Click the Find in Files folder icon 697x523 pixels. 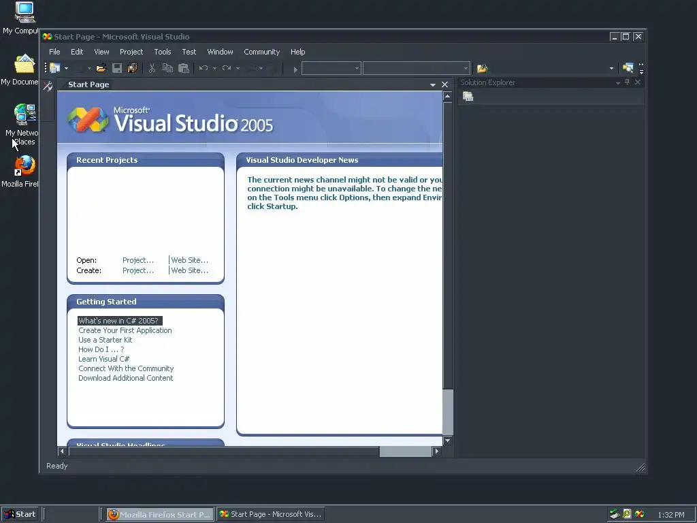tap(483, 68)
